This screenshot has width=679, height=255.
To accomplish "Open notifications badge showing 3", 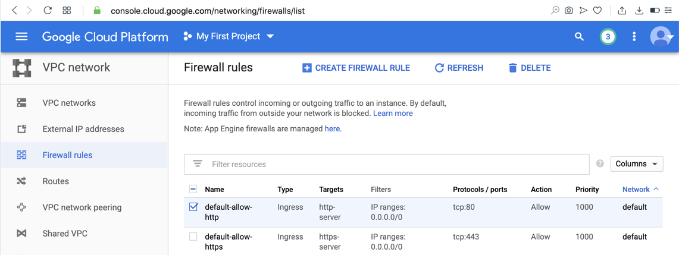I will pos(608,37).
